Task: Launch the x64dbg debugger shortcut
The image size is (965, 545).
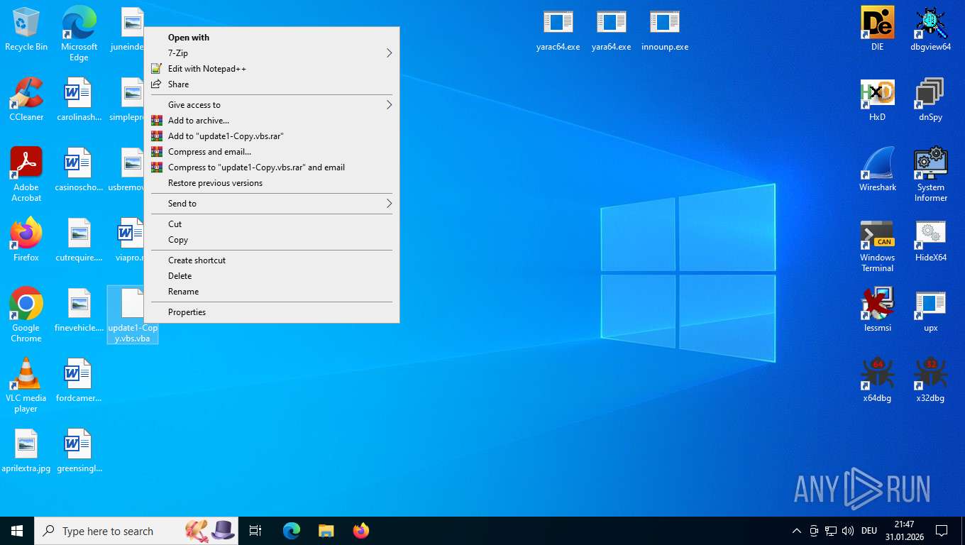Action: coord(878,380)
